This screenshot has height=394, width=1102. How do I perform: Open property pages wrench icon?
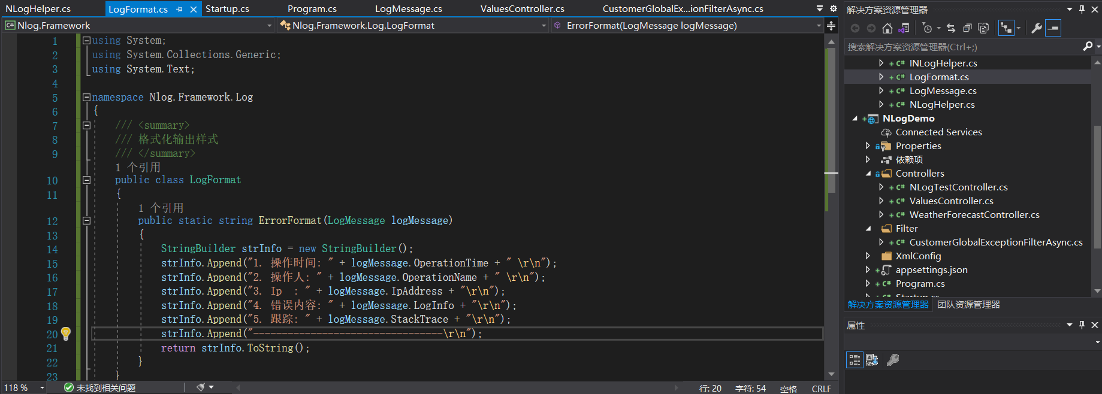point(893,360)
